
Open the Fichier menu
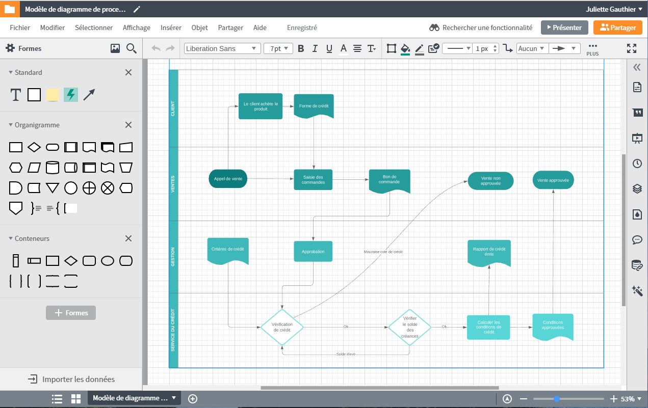coord(20,28)
